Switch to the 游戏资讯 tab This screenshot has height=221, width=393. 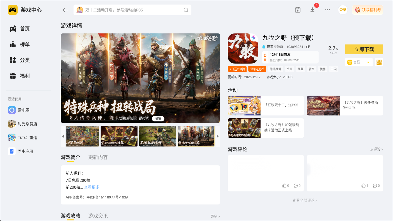click(x=98, y=216)
